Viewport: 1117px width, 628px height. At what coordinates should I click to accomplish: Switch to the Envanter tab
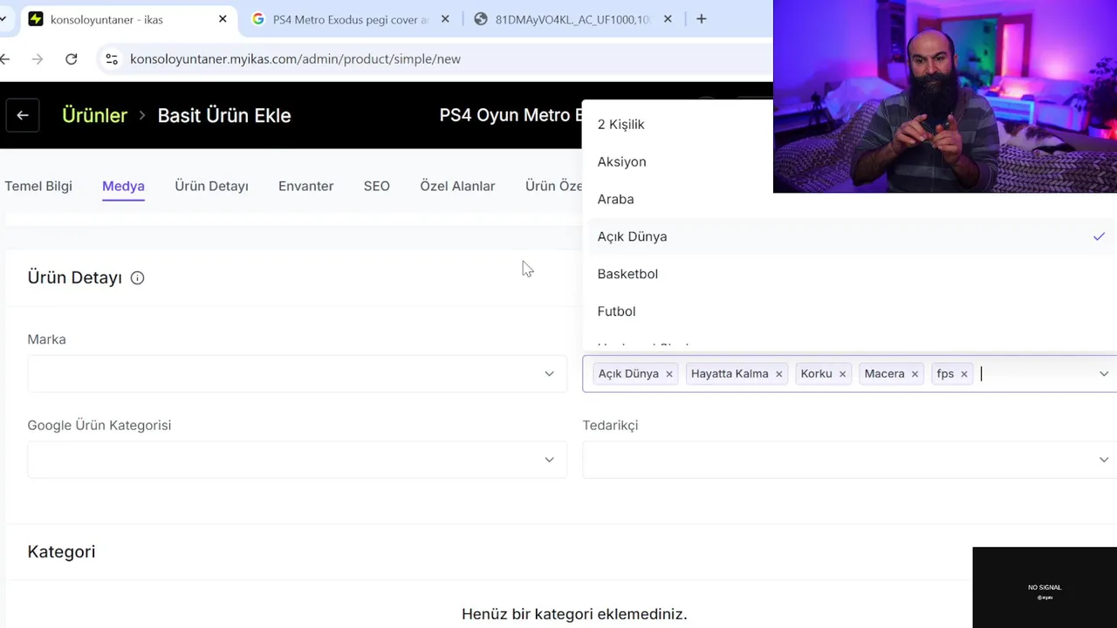coord(305,186)
